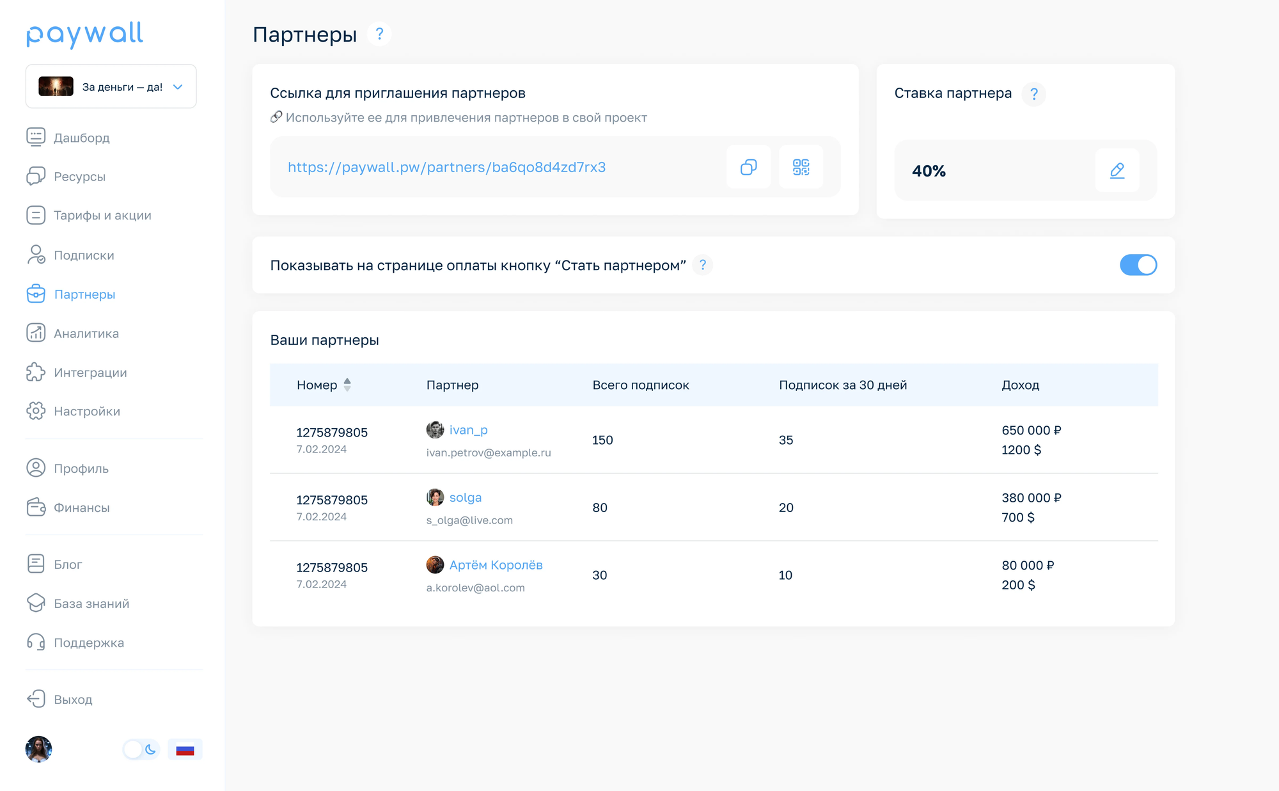Open partner ivan_p profile link
1279x791 pixels.
pyautogui.click(x=468, y=430)
